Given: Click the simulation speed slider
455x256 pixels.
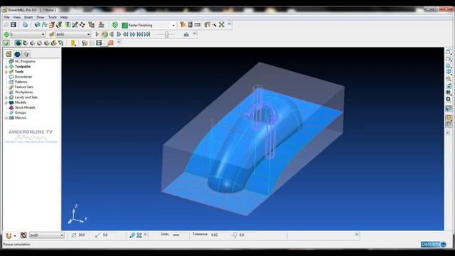Looking at the screenshot, I should 166,35.
